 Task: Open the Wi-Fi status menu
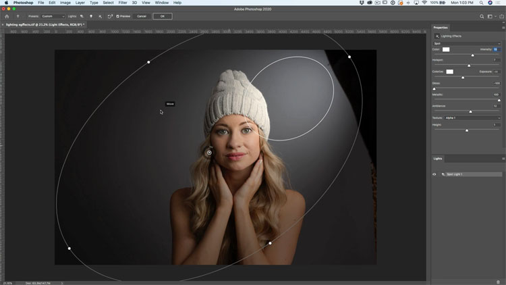click(x=424, y=3)
